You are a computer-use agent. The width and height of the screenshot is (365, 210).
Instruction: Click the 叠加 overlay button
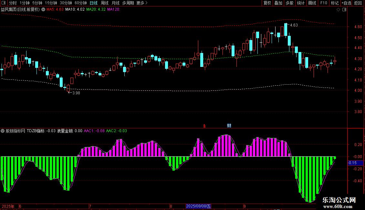278,3
